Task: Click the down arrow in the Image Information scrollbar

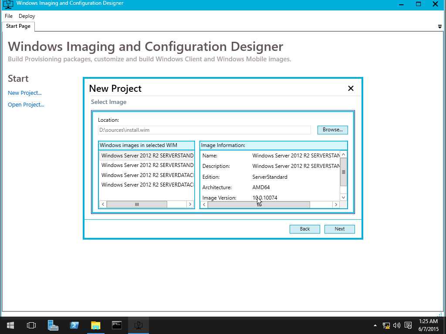Action: pos(343,197)
